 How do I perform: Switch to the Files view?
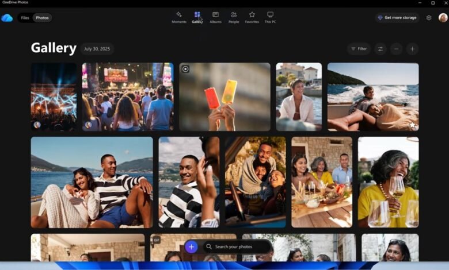[25, 18]
